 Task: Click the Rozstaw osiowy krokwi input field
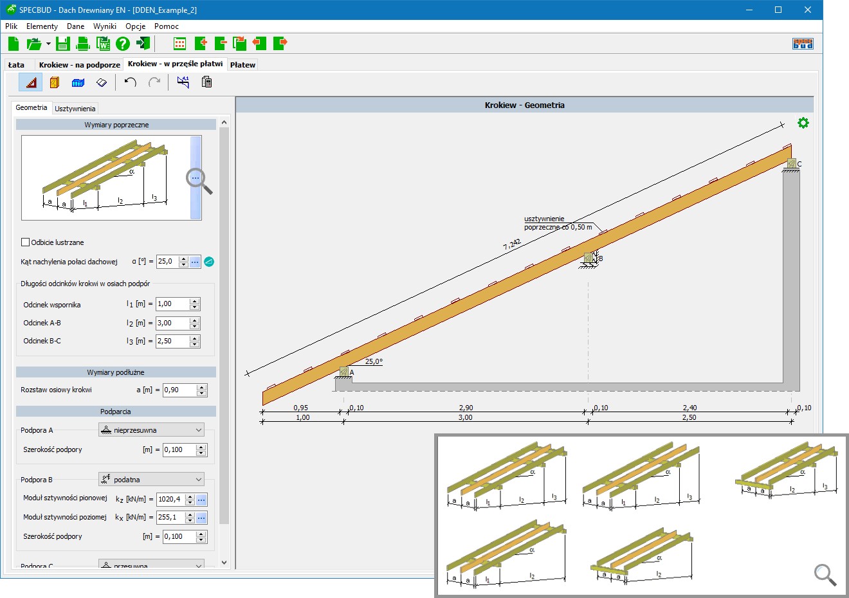coord(179,390)
